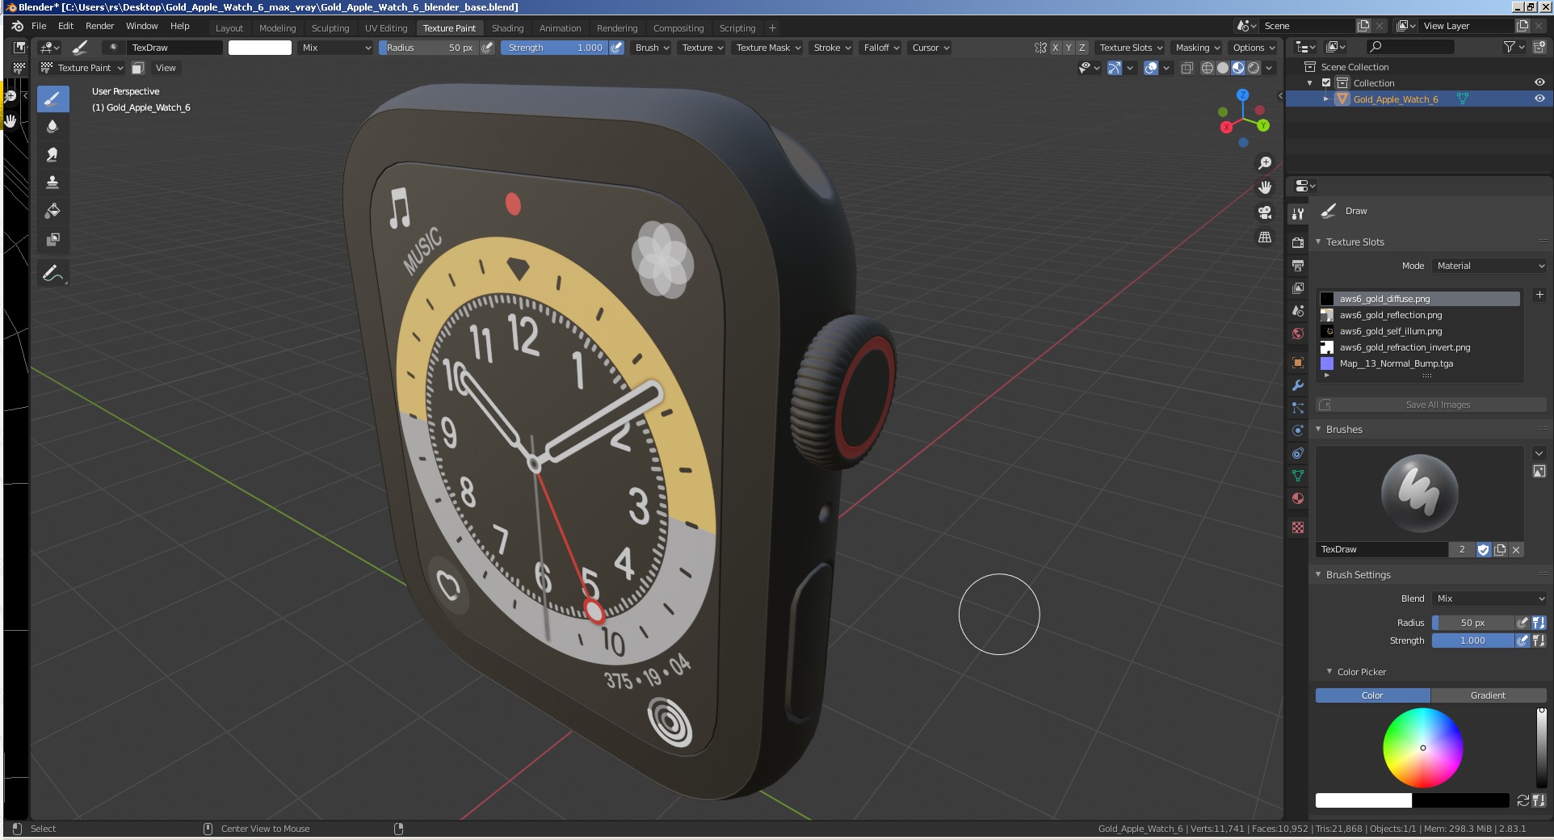
Task: Select the Mask tool
Action: click(x=52, y=239)
